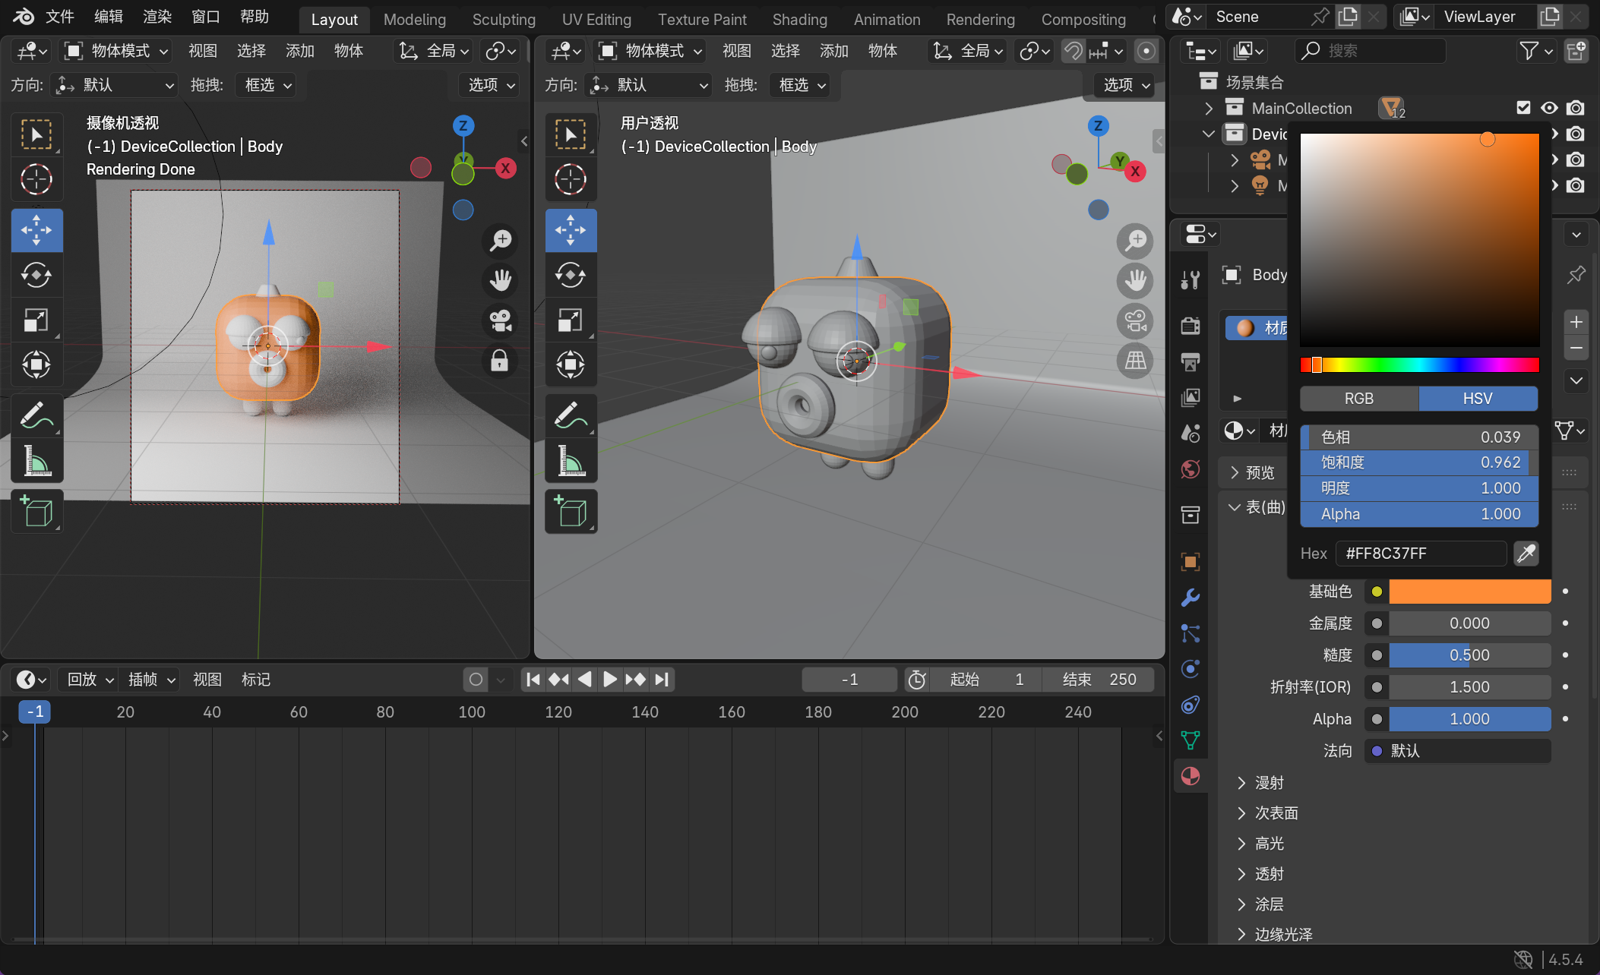Switch to the Shading workspace tab
Image resolution: width=1600 pixels, height=975 pixels.
(x=799, y=19)
